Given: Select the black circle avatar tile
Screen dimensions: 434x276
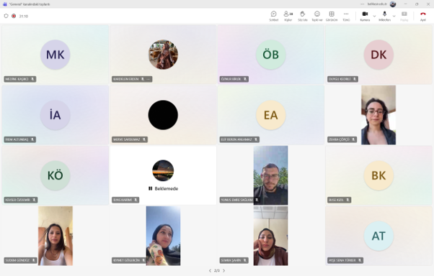Looking at the screenshot, I should [163, 115].
